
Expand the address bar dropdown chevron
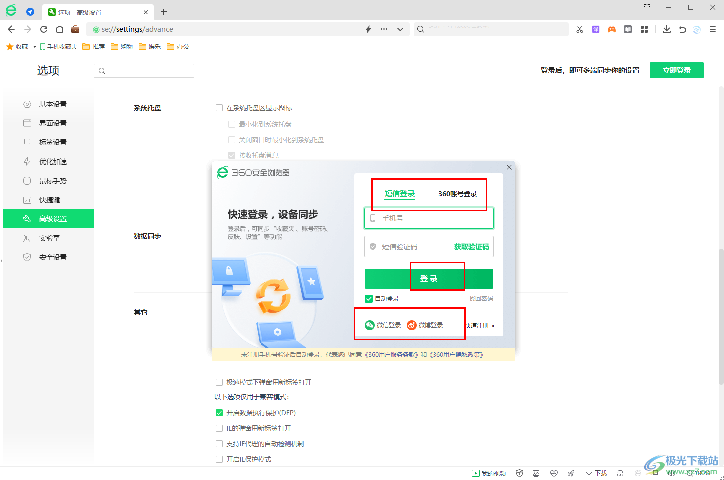(400, 29)
